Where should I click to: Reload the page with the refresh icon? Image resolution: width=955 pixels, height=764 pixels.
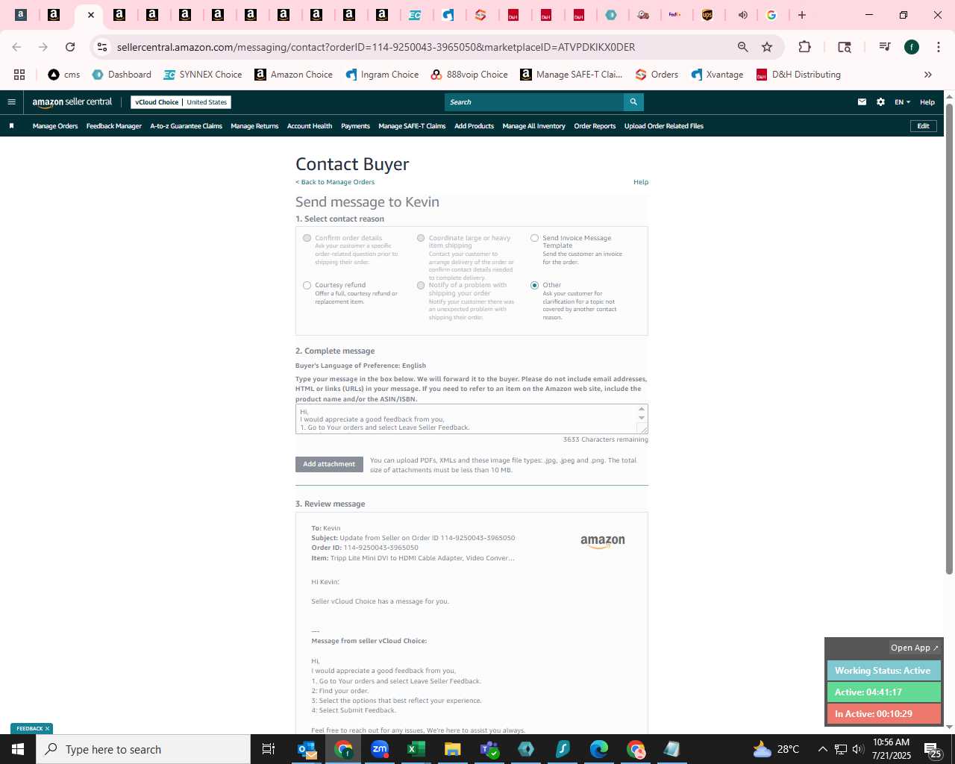[70, 47]
